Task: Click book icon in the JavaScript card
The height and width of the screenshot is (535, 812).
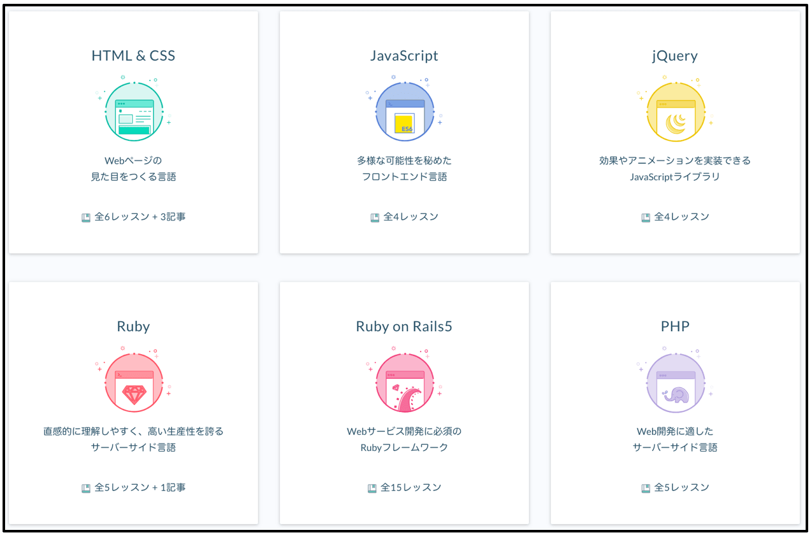Action: 375,217
